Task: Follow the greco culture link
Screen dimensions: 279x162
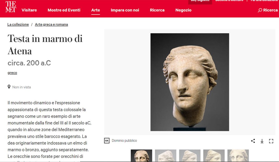Action: tap(12, 73)
